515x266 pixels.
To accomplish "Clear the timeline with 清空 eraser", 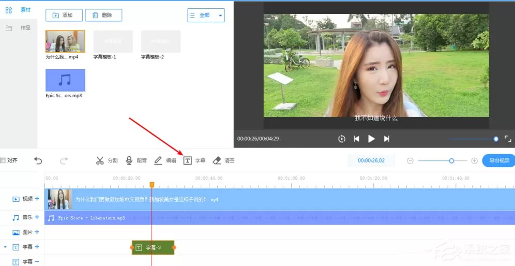I will click(x=223, y=160).
